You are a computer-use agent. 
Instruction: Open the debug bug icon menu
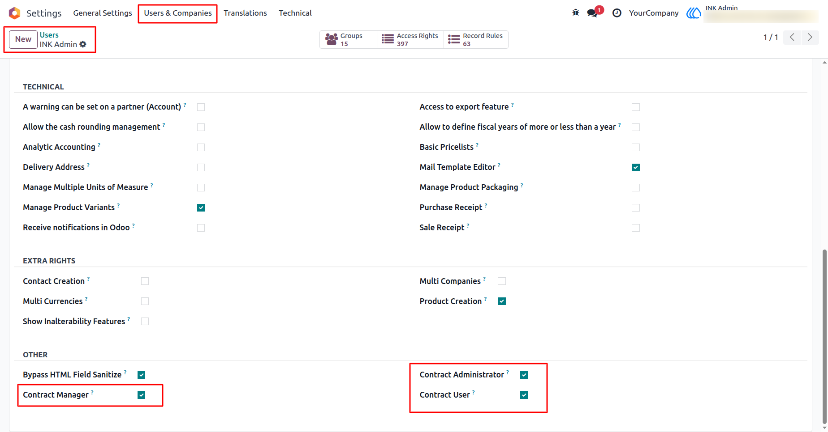pos(576,13)
